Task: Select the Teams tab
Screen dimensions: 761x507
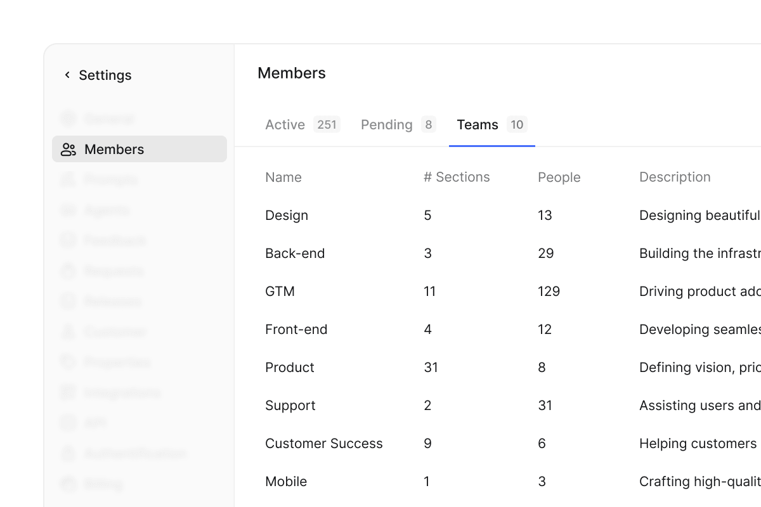Action: [x=478, y=125]
